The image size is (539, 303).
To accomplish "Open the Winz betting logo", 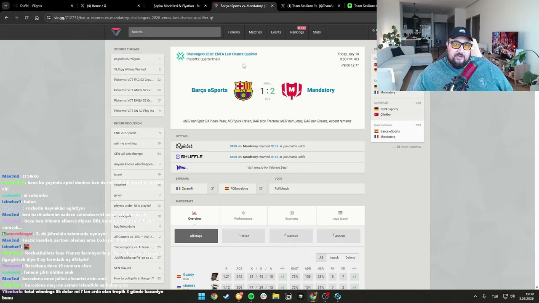I will (x=181, y=167).
